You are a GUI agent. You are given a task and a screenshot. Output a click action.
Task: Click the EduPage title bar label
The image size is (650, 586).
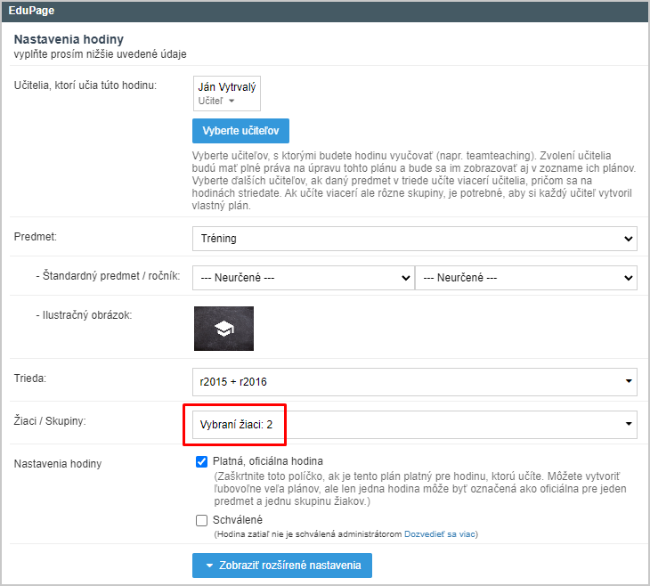click(x=31, y=11)
